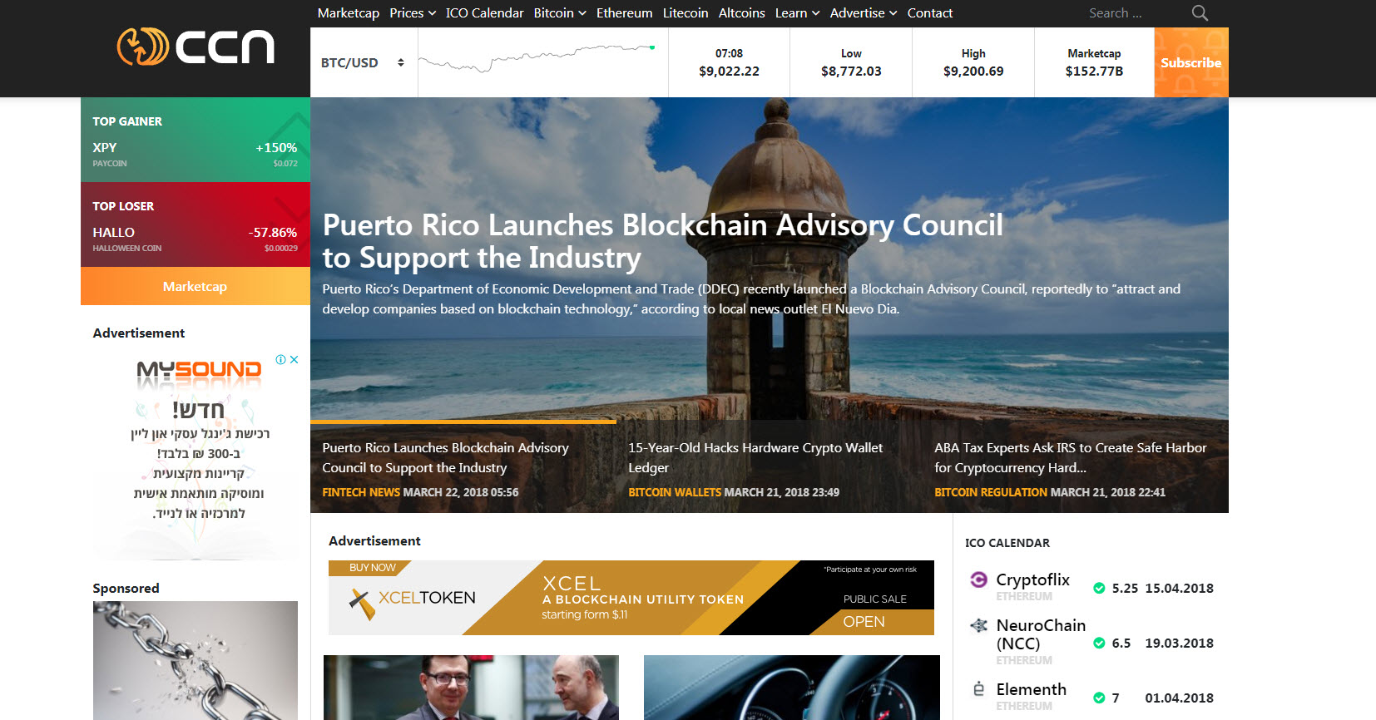Click the BTC price line chart
The image size is (1376, 720).
coord(537,58)
